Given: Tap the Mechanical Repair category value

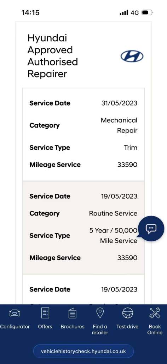Looking at the screenshot, I should (x=119, y=125).
